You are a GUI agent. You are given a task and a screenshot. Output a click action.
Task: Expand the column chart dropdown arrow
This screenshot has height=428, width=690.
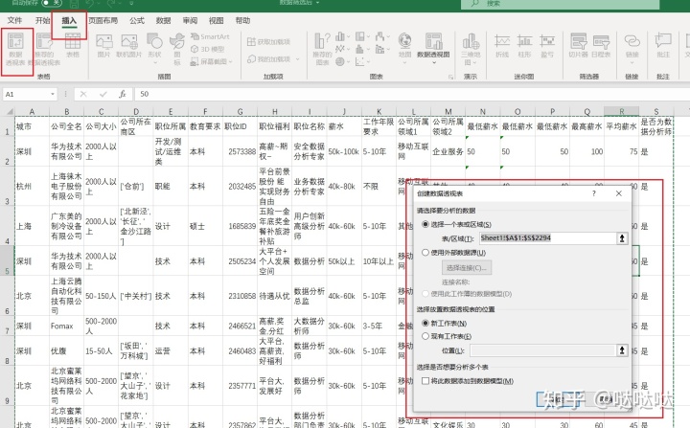(348, 37)
